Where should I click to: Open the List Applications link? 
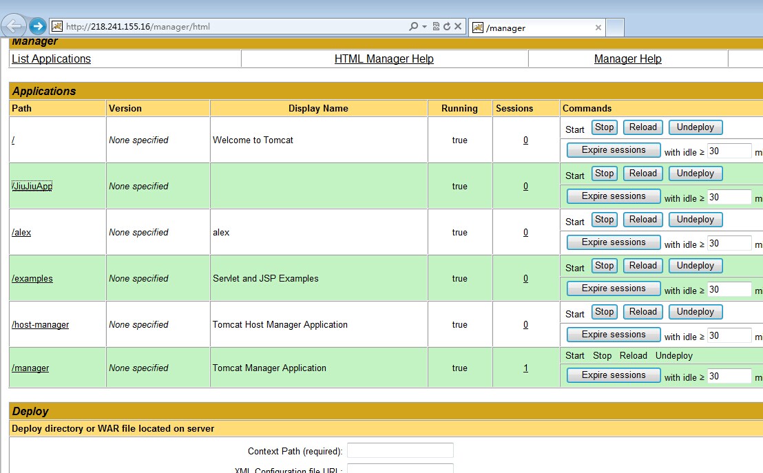(51, 59)
